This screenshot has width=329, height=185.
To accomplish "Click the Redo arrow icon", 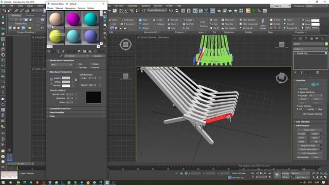I will point(10,10).
